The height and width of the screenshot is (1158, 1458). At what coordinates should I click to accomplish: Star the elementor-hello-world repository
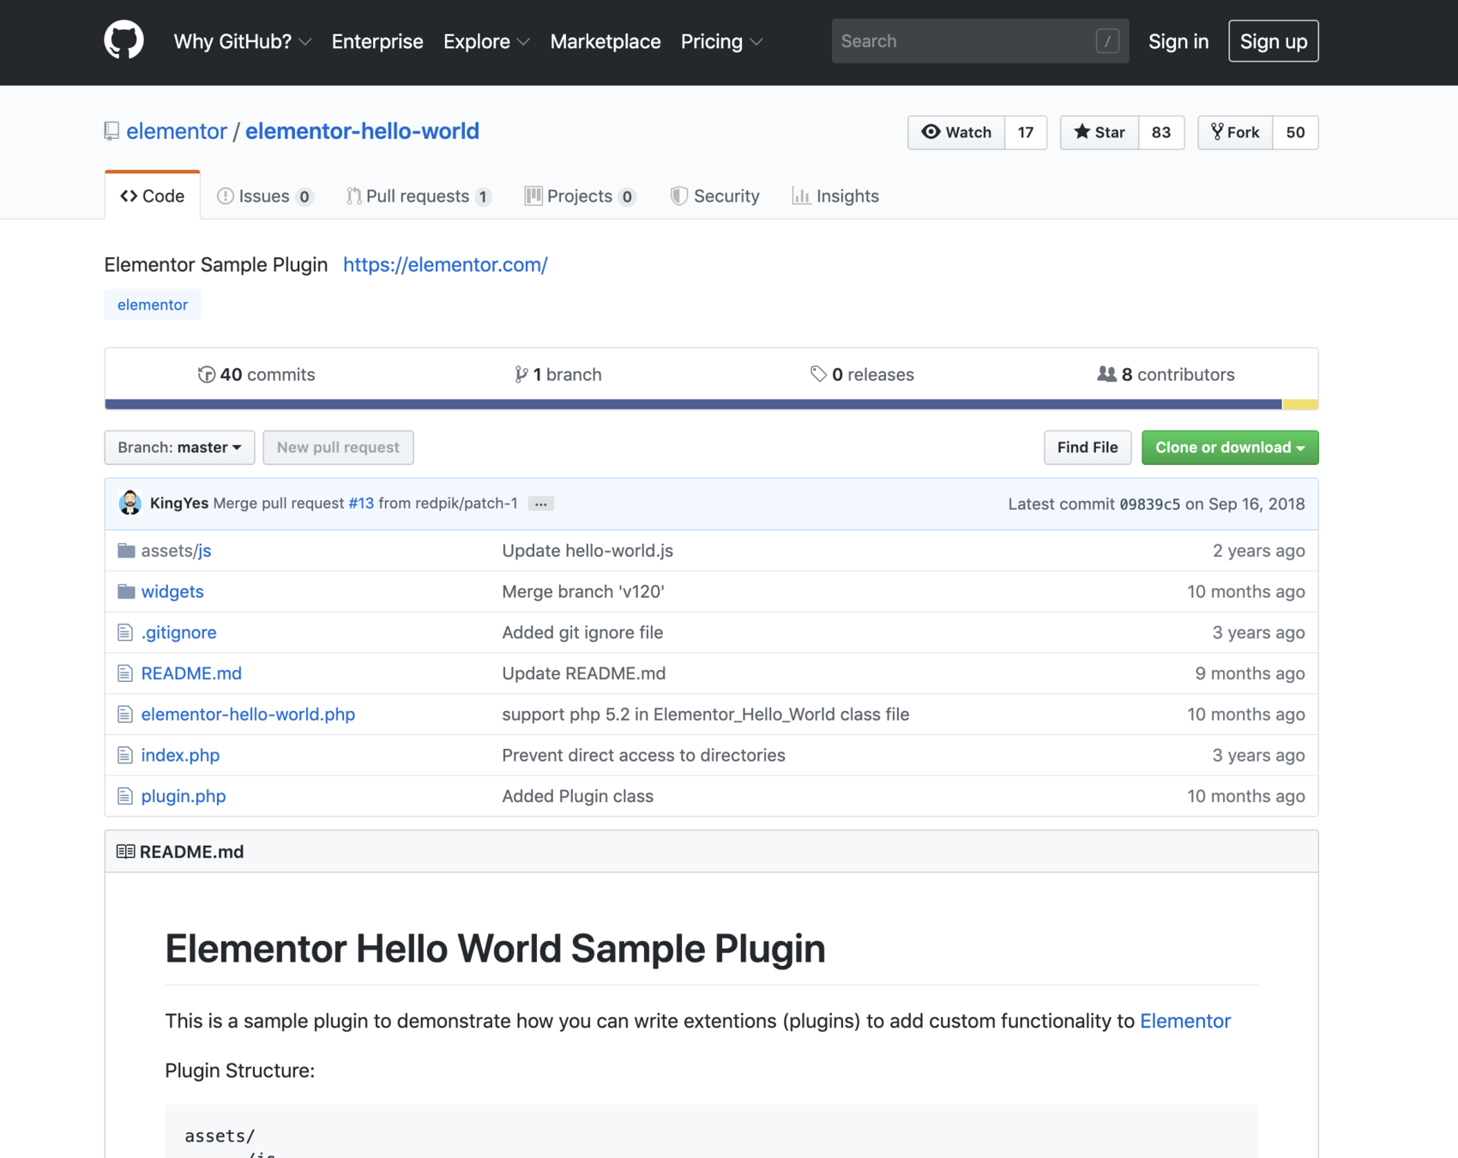pyautogui.click(x=1100, y=132)
